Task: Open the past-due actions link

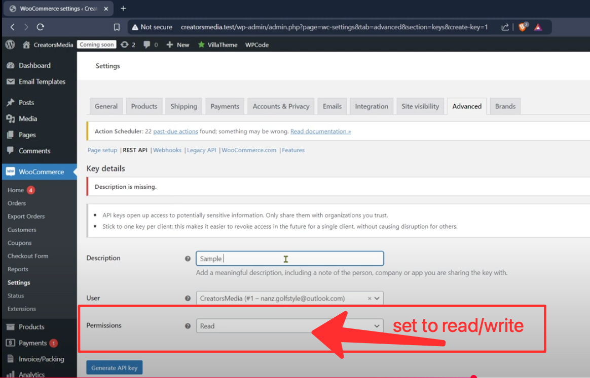Action: pos(175,131)
